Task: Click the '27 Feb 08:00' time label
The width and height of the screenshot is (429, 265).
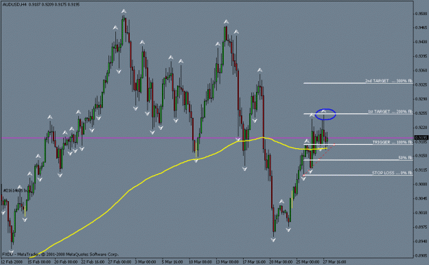Action: 119,262
